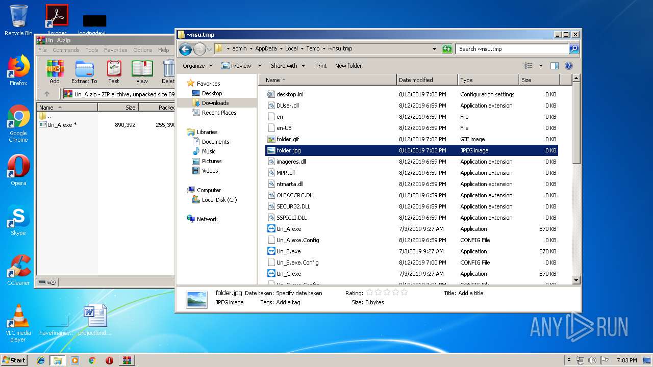Screen dimensions: 653x367
Task: Select Desktop in Favorites
Action: click(212, 93)
